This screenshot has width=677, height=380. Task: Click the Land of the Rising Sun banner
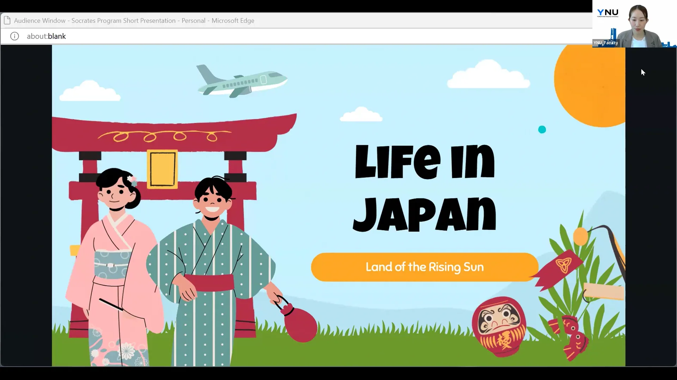pos(424,267)
